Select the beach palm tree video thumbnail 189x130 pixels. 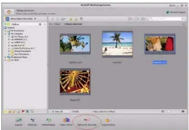click(118, 44)
